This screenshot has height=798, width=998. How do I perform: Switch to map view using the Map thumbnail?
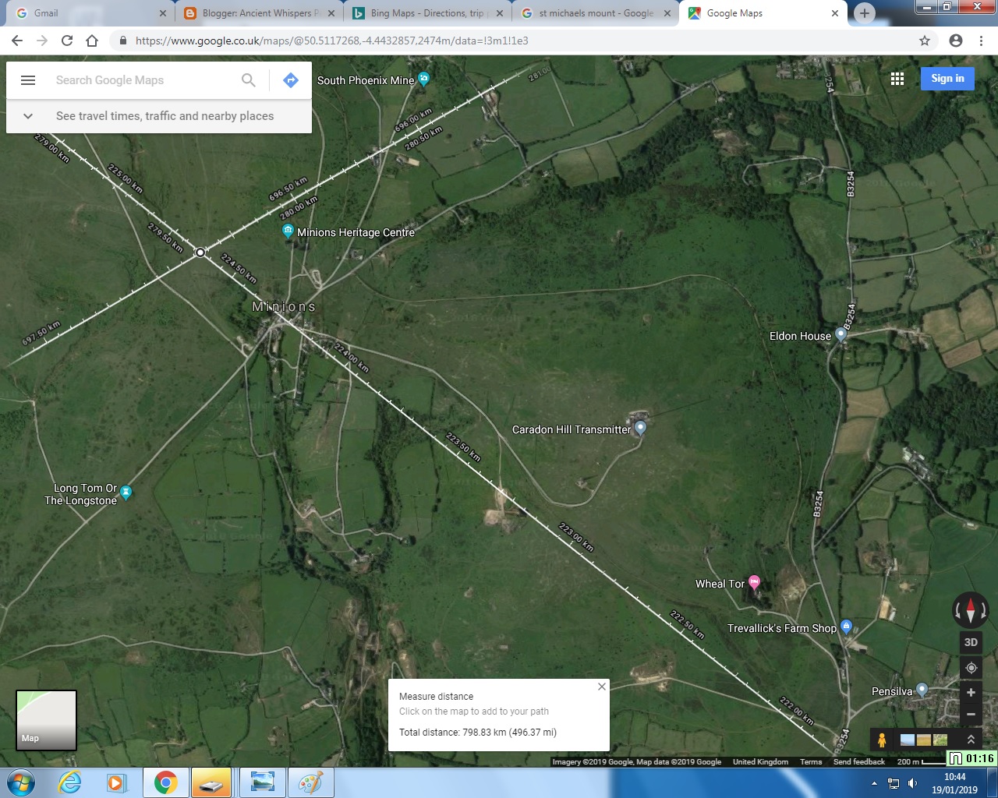[46, 719]
